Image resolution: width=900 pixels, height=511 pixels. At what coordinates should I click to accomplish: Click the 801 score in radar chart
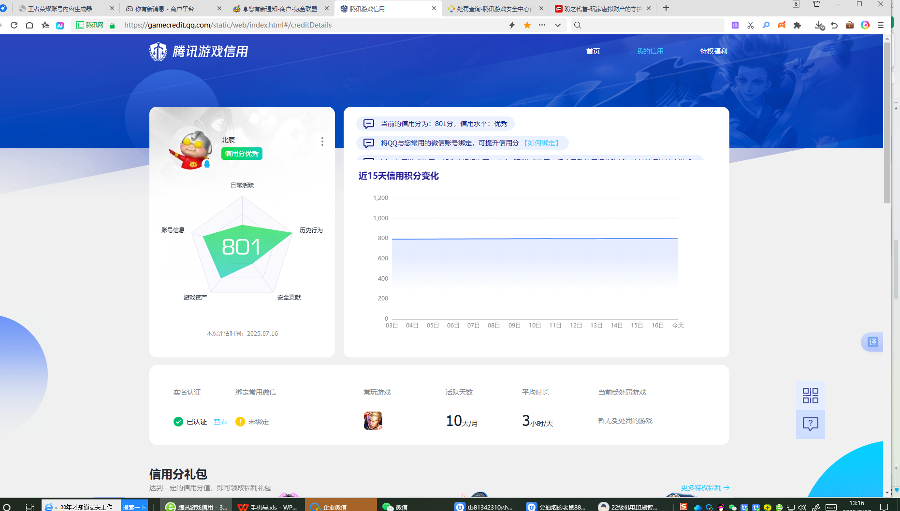click(x=241, y=247)
